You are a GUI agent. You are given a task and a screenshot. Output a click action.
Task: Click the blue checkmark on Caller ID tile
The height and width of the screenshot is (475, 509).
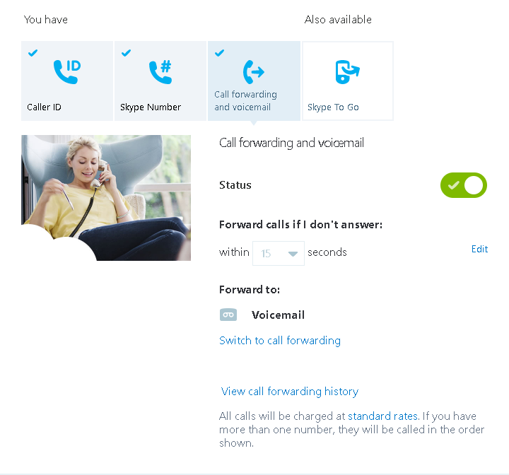point(33,52)
